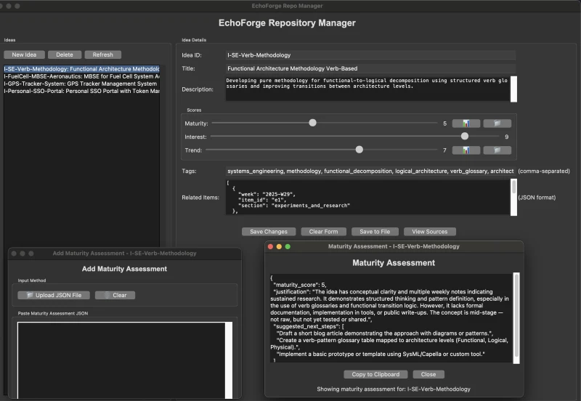Click the Add Maturity Assessment title bar
The width and height of the screenshot is (581, 401).
point(124,254)
